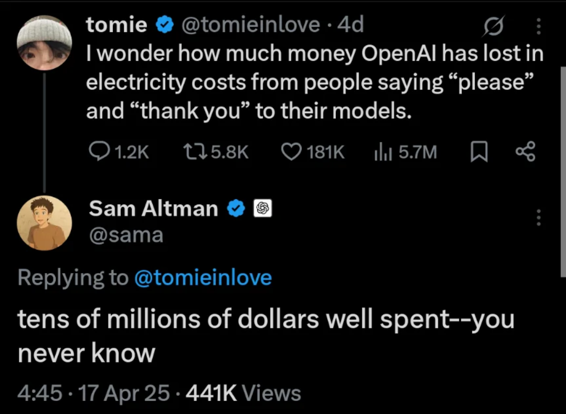Screen dimensions: 566x414
Task: Open Sam Altman's profile avatar
Action: (45, 223)
